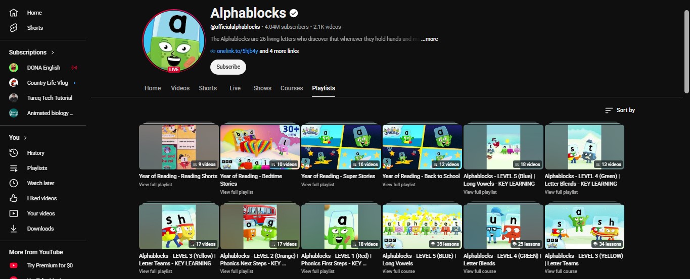Open the 35 lessons Long Vowels course thumbnail
This screenshot has height=279, width=690.
pyautogui.click(x=422, y=227)
